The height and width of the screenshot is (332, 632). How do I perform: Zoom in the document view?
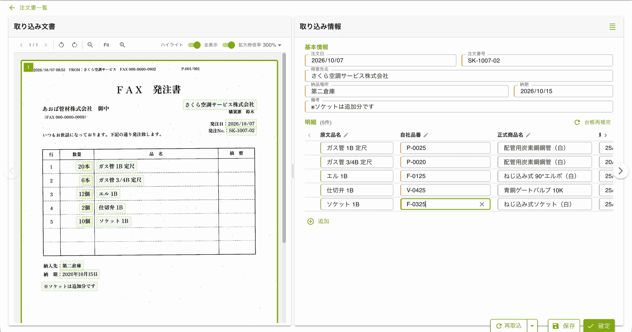(x=122, y=45)
